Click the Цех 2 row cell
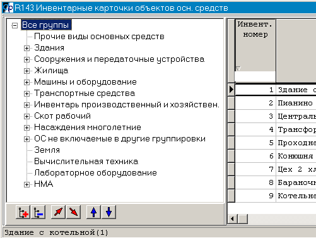 tap(296, 169)
